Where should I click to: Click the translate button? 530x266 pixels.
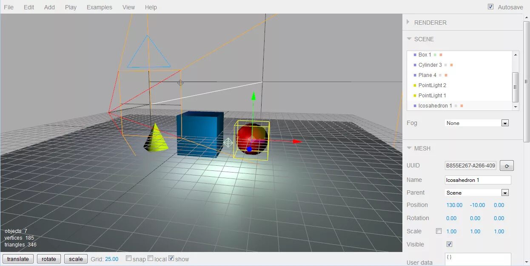pos(18,259)
